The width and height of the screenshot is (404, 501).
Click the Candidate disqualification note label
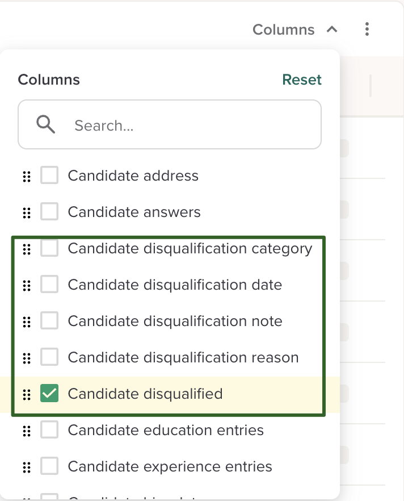coord(175,321)
